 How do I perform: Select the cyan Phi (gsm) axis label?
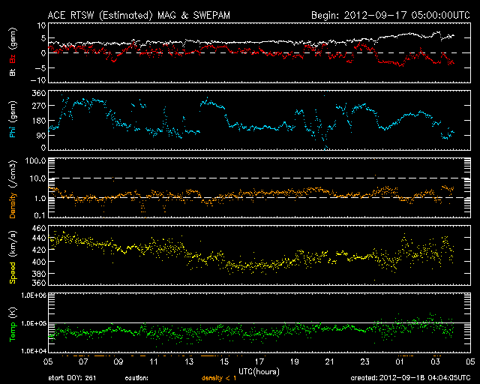[x=13, y=119]
